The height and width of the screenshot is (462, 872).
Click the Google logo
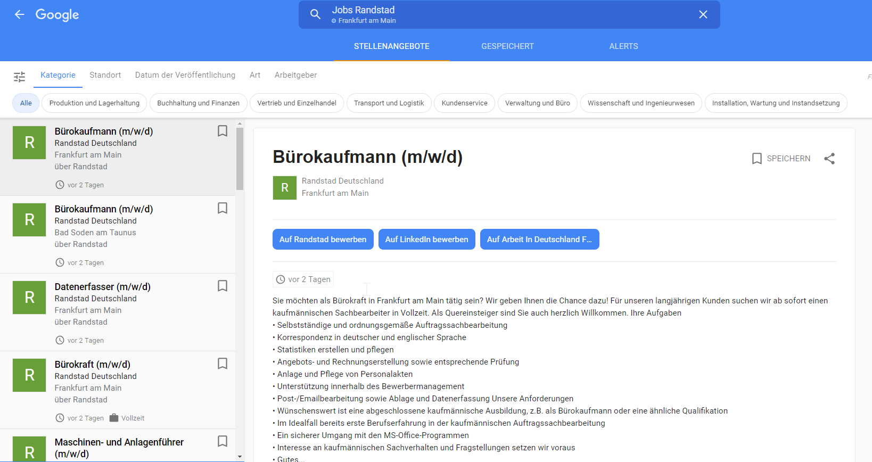click(x=57, y=15)
